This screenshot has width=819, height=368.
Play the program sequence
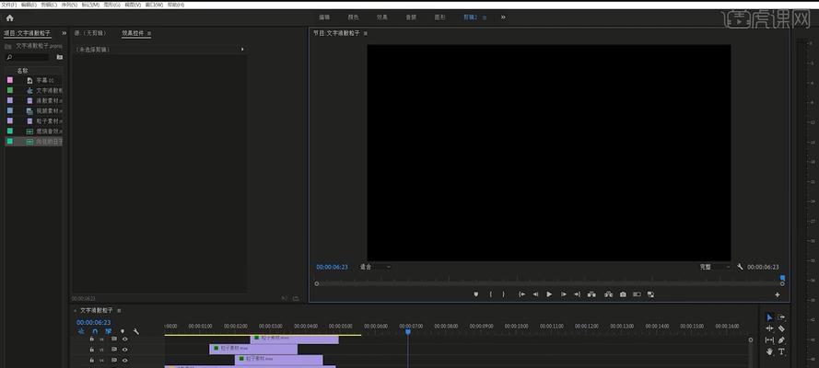[x=549, y=294]
